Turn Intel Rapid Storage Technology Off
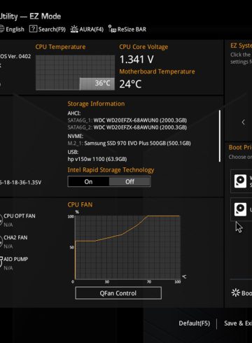Screen dimensions: 252x343 pos(129,181)
